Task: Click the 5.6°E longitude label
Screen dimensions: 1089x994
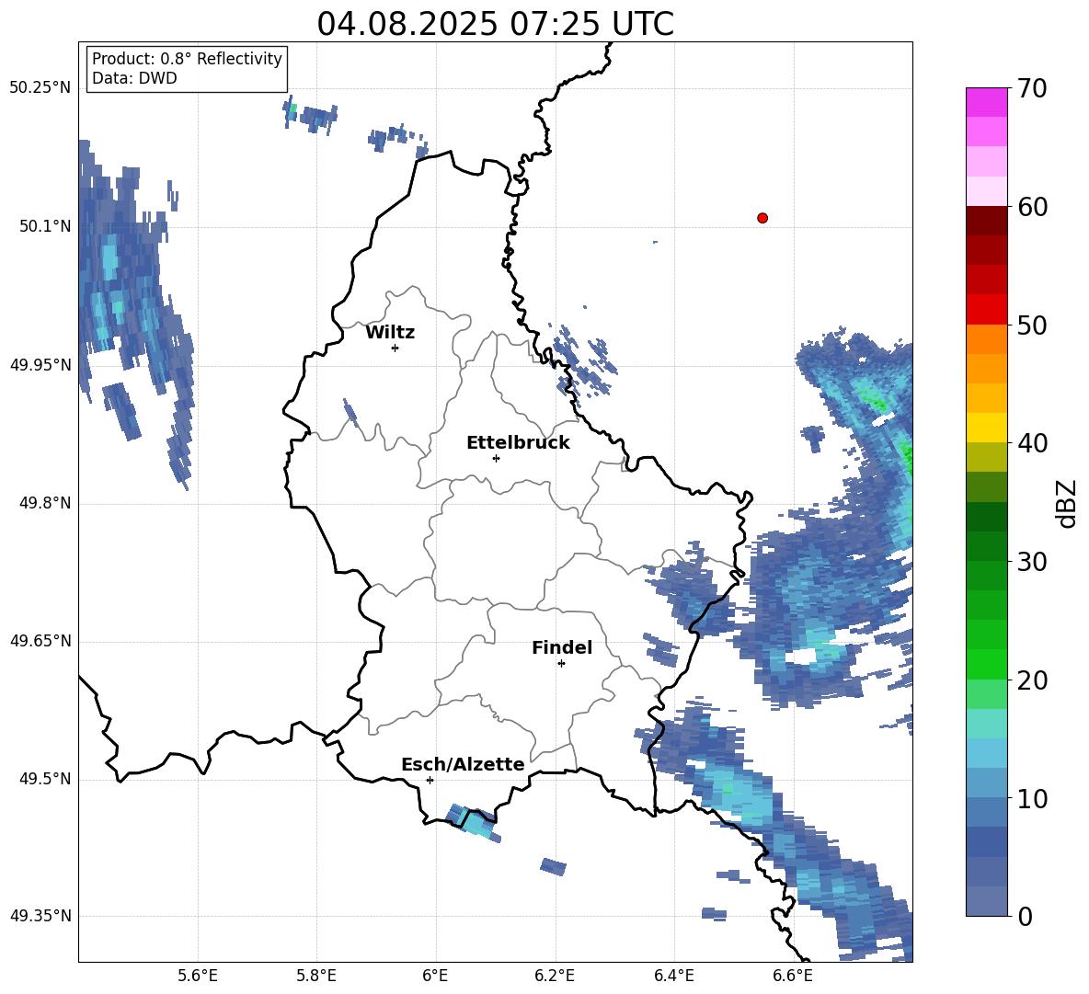Action: (198, 976)
